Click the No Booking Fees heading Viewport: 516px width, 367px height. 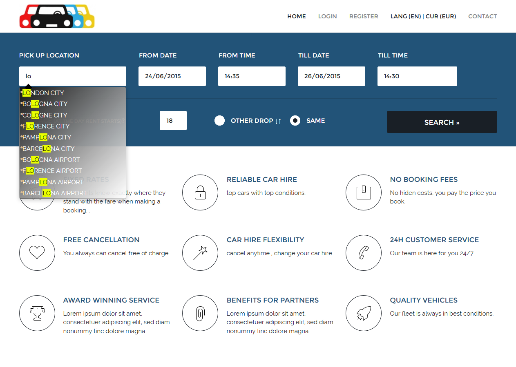(x=424, y=179)
